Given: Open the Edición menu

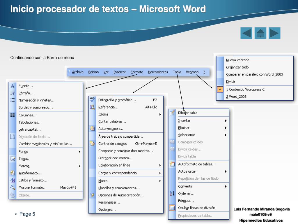Looking at the screenshot, I should 93,72.
